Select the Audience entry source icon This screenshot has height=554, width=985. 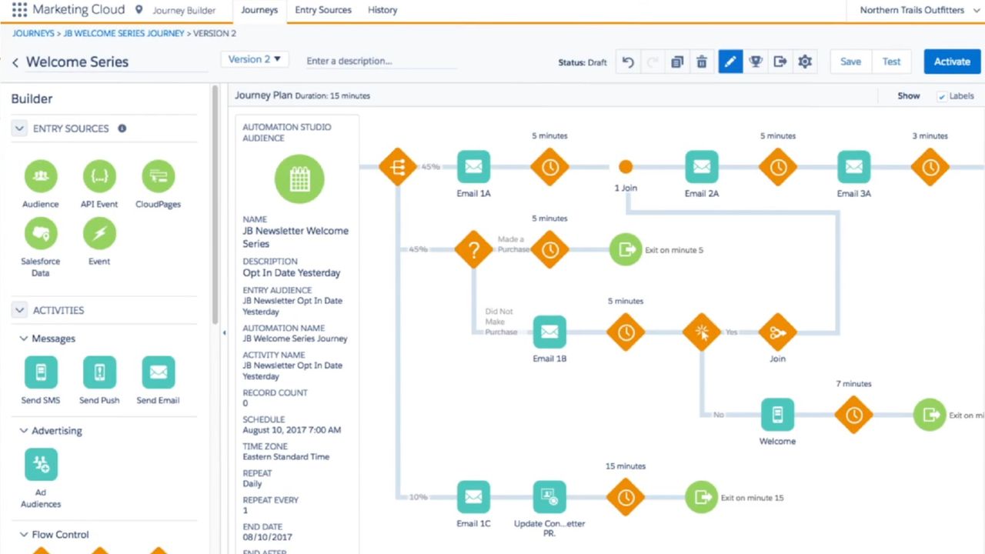click(x=41, y=176)
